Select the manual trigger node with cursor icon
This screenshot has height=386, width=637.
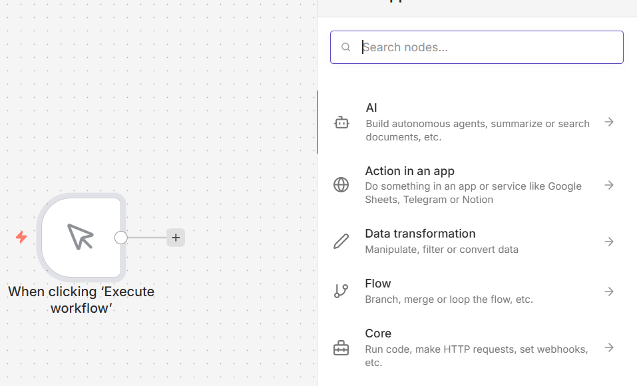(x=81, y=236)
